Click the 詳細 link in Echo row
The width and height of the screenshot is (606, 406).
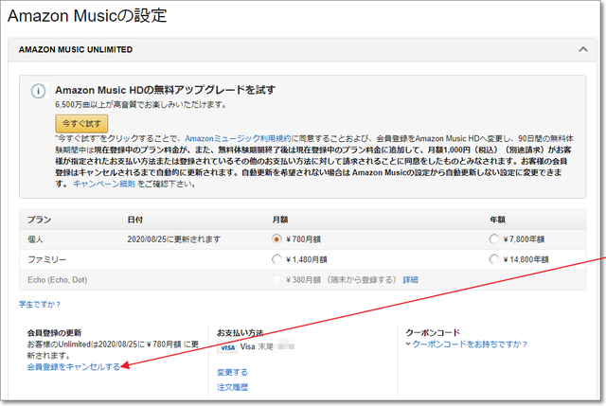[x=410, y=279]
